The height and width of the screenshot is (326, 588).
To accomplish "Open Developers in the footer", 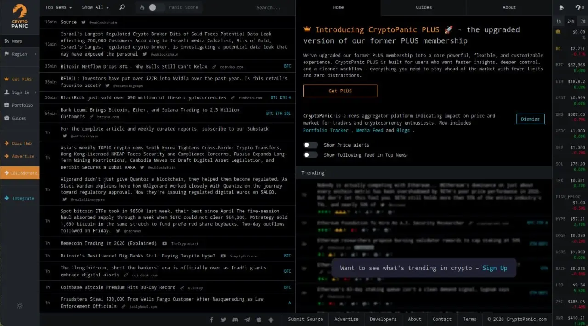I will (383, 319).
